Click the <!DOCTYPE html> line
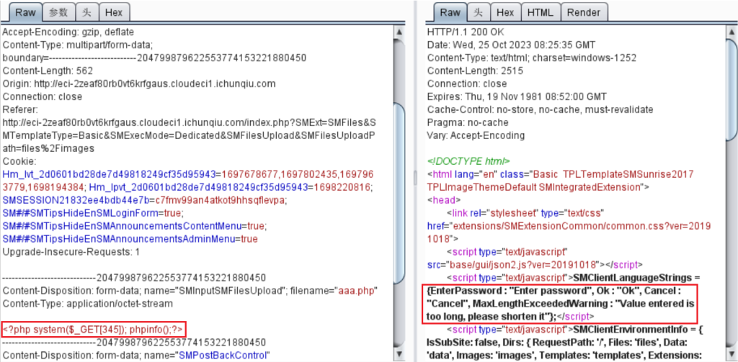Viewport: 738px width, 362px height. click(468, 161)
